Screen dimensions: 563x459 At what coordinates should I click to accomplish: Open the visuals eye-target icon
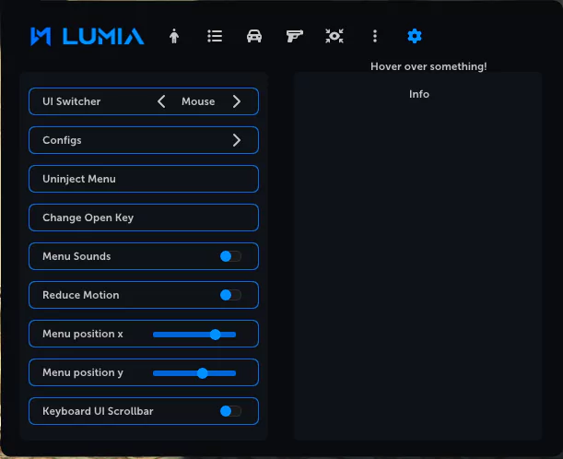(334, 36)
